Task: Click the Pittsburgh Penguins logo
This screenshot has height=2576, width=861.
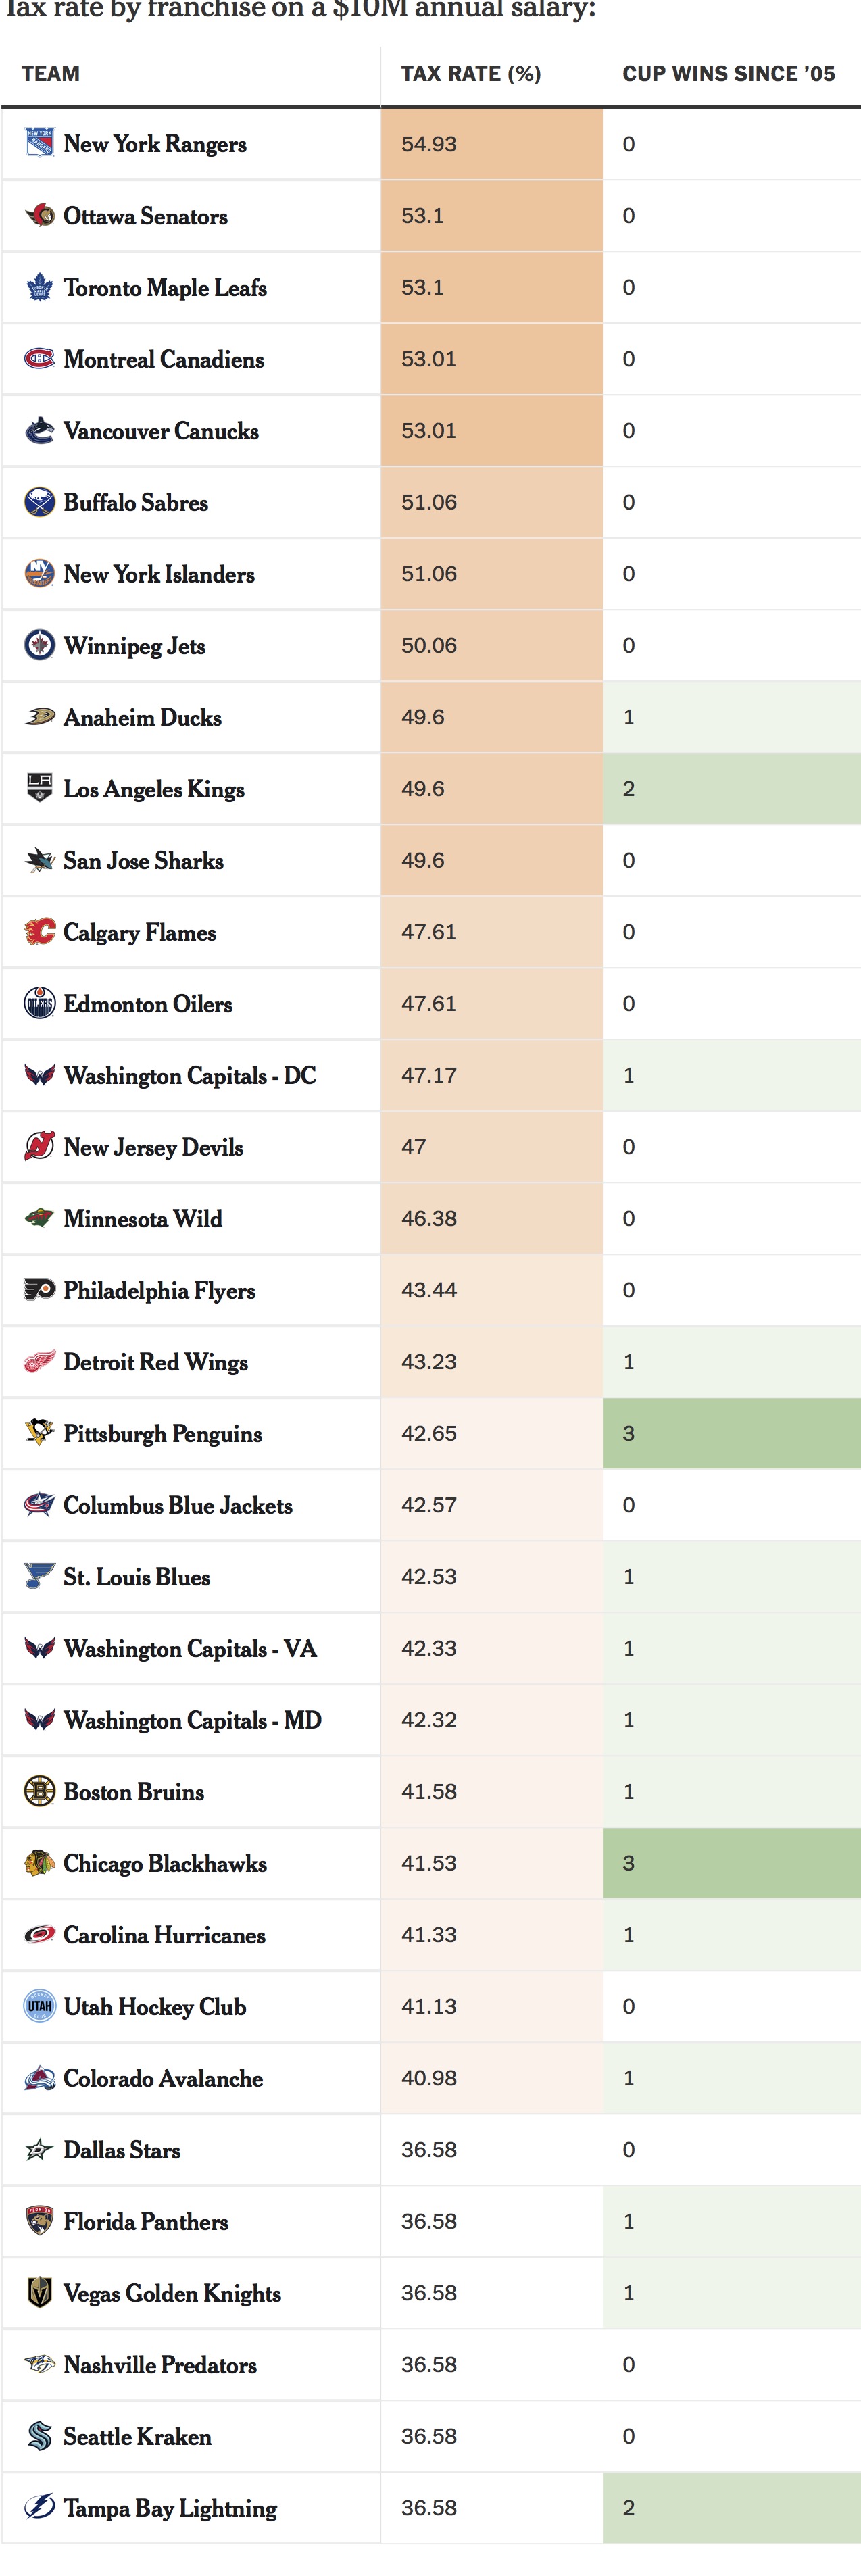Action: (39, 1433)
